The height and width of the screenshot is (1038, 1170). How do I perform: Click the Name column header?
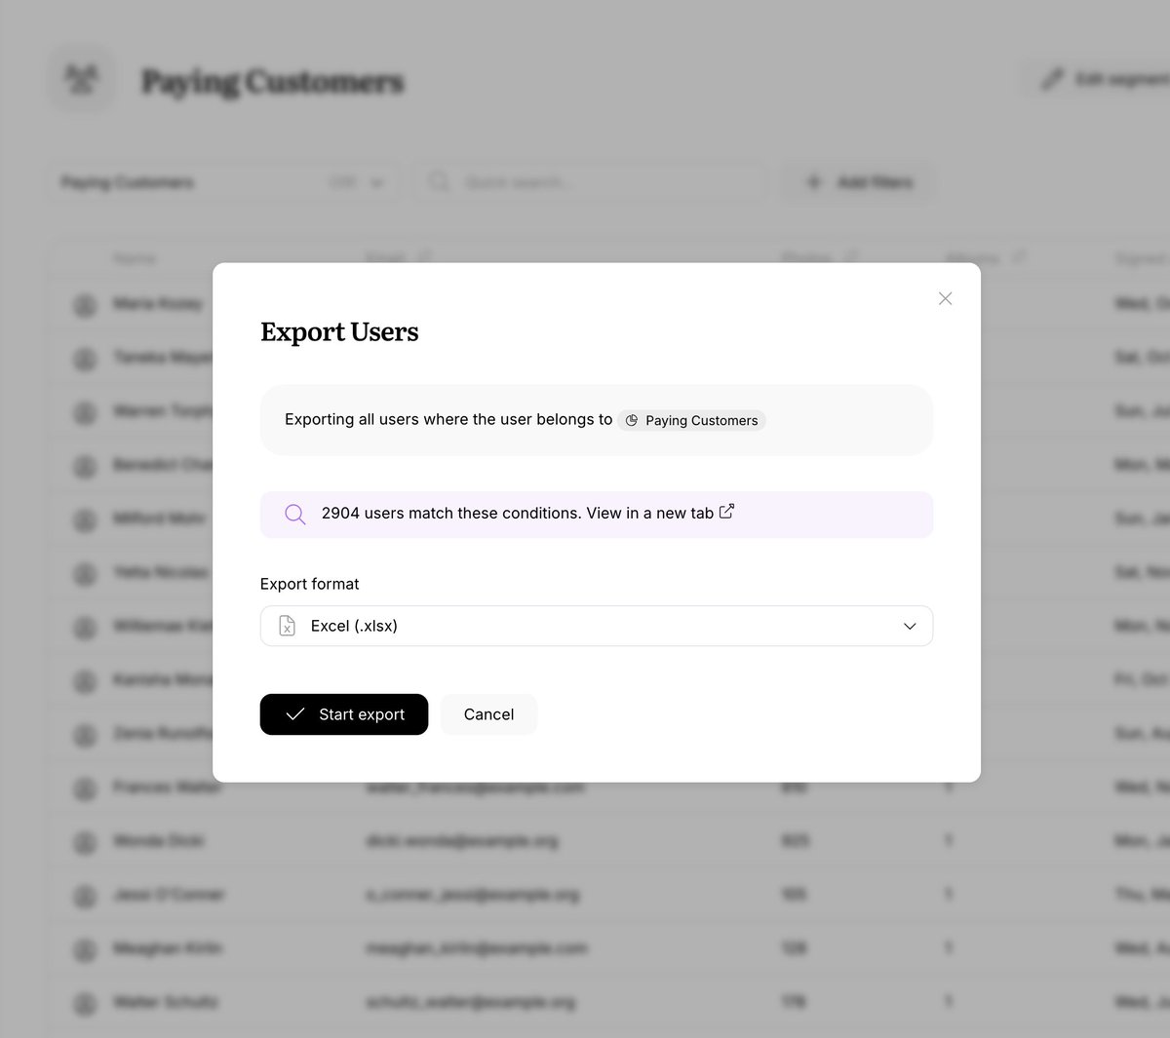pyautogui.click(x=135, y=258)
